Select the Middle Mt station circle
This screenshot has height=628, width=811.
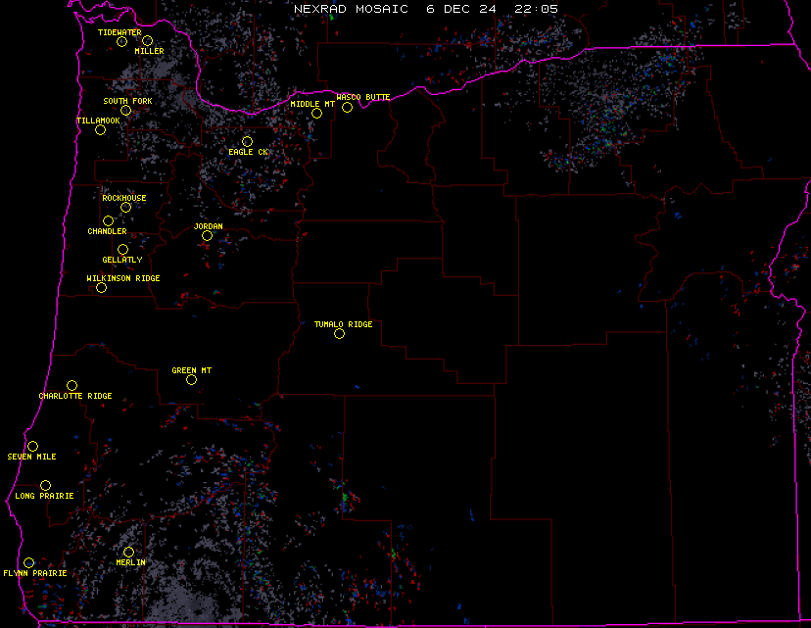[316, 113]
